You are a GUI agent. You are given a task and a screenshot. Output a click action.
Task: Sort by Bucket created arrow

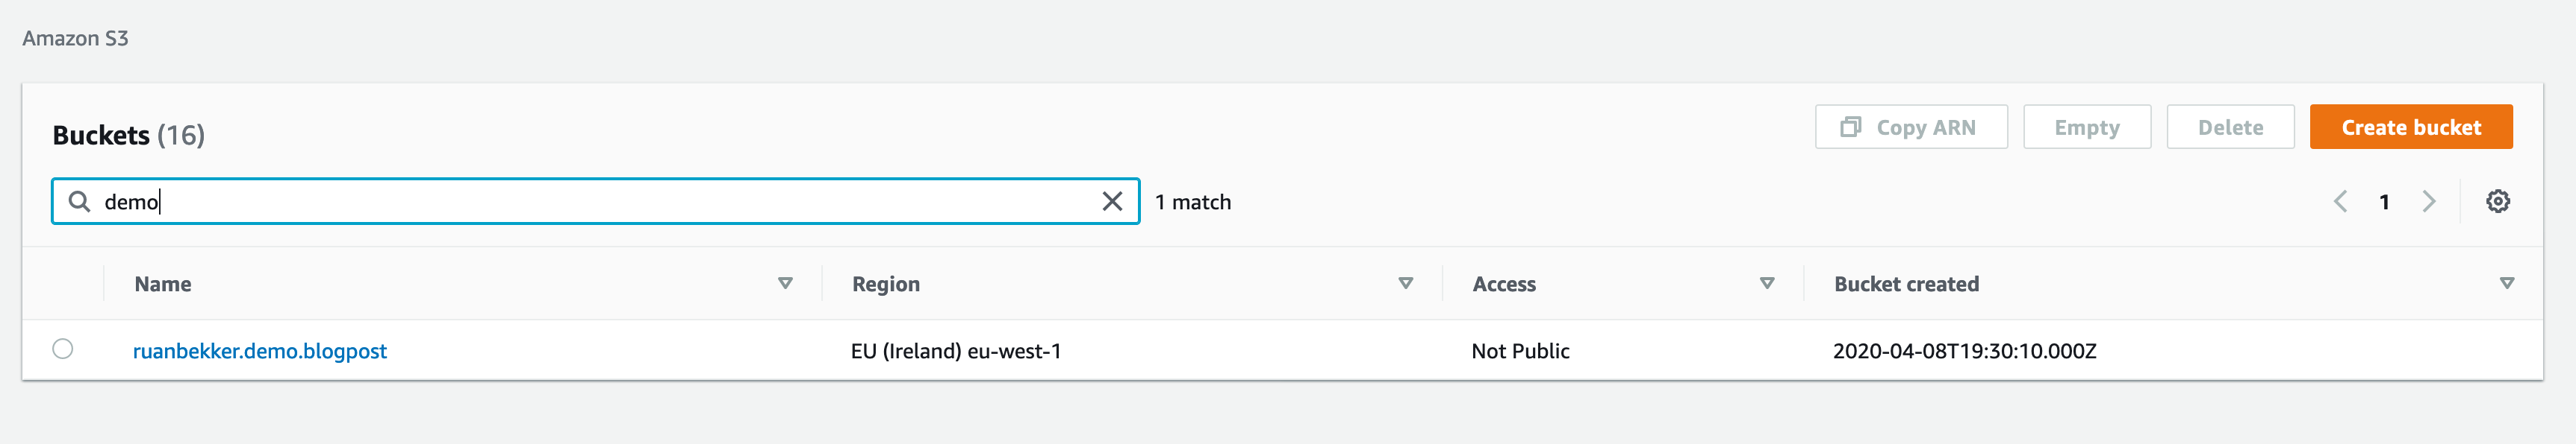[x=2507, y=283]
